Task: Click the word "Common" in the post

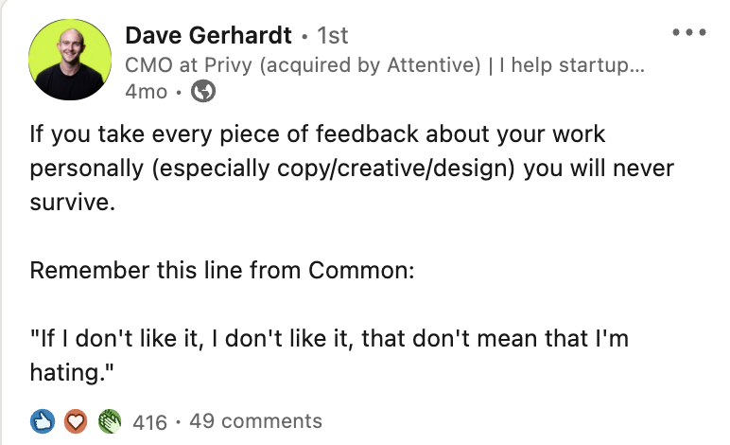Action: point(364,271)
